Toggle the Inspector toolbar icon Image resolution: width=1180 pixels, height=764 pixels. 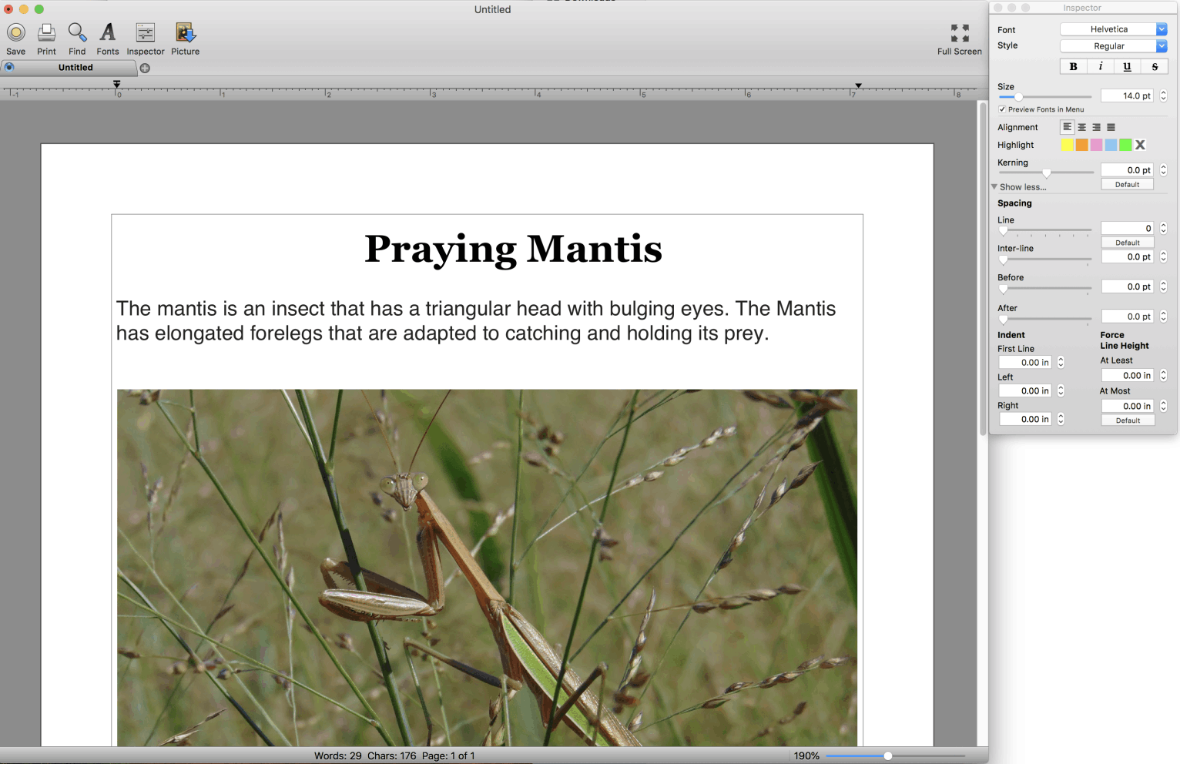146,32
